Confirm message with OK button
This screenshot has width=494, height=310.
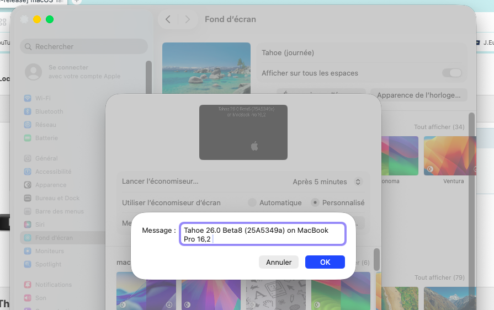[325, 262]
